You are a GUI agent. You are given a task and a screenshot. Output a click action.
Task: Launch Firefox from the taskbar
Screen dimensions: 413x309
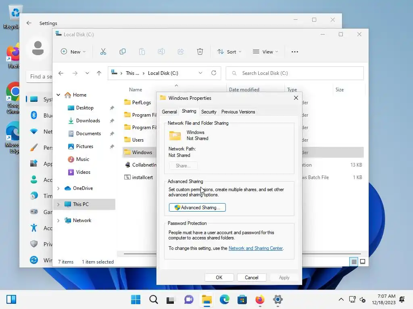click(x=260, y=299)
